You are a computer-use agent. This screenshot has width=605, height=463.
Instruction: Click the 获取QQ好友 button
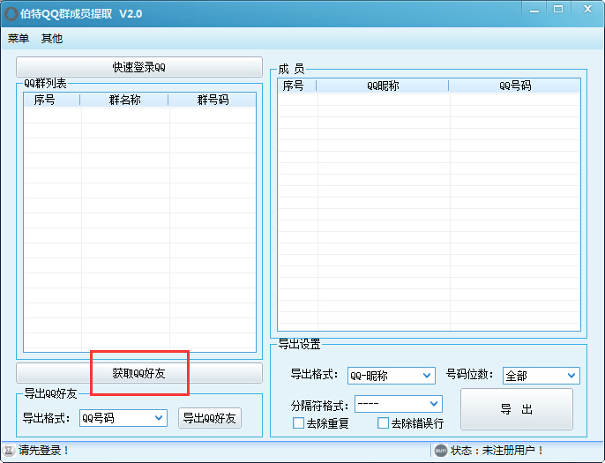[139, 373]
